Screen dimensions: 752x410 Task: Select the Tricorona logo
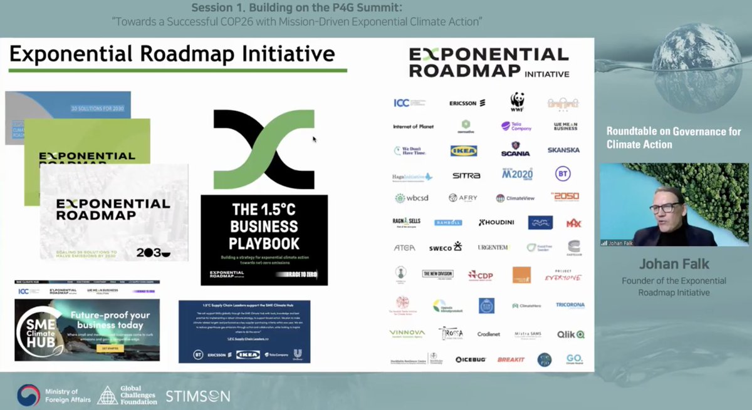[570, 305]
